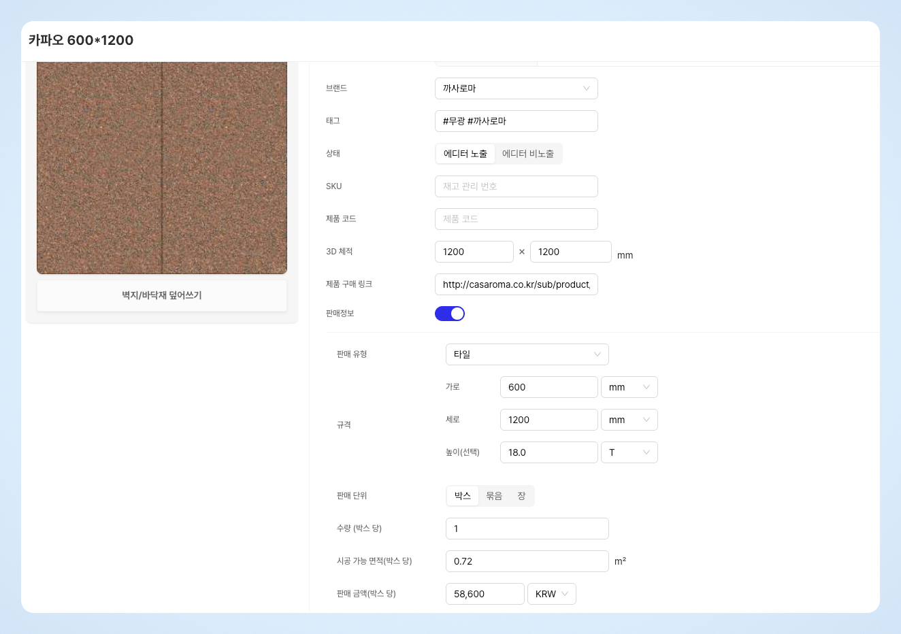
Task: Click the 판매 유형 dropdown chevron arrow
Action: pyautogui.click(x=597, y=354)
